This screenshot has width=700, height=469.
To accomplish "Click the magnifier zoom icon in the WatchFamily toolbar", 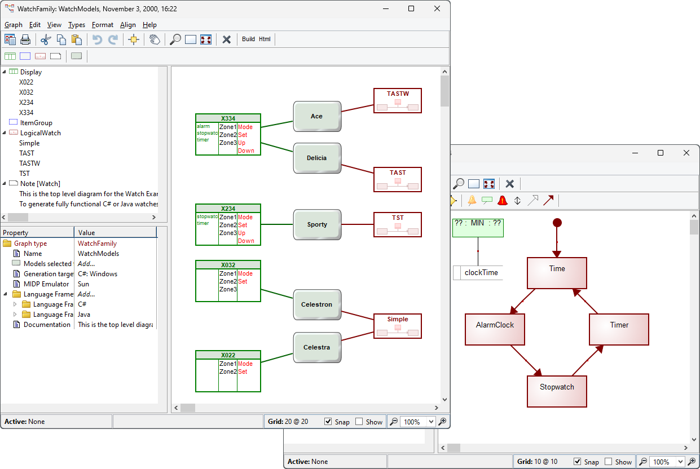I will coord(175,39).
